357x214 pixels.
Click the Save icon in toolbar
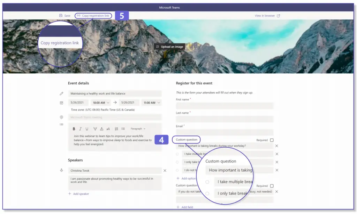tap(61, 16)
